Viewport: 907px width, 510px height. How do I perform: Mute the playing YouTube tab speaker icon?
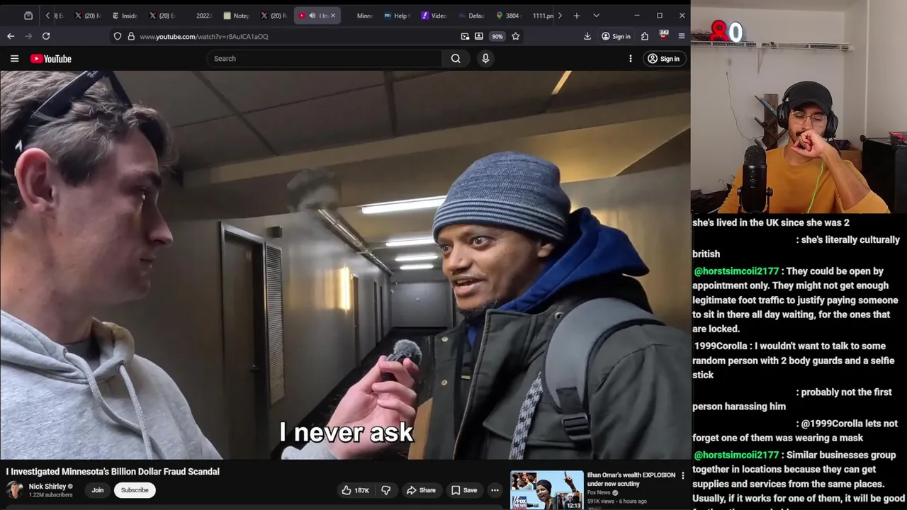click(312, 16)
